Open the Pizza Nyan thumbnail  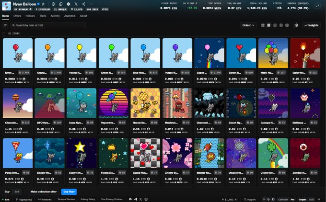(18, 153)
